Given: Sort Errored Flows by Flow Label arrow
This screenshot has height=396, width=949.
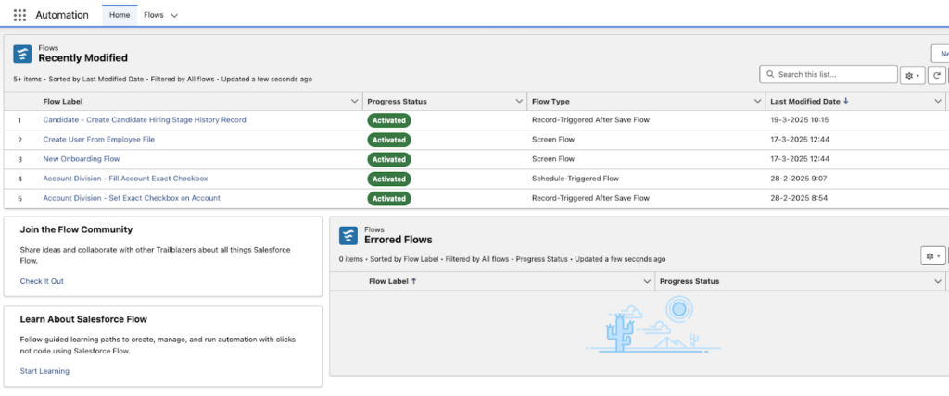Looking at the screenshot, I should [x=414, y=281].
